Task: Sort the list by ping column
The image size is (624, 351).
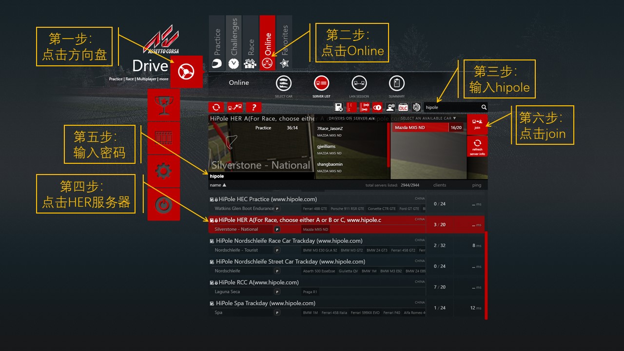Action: pos(477,185)
